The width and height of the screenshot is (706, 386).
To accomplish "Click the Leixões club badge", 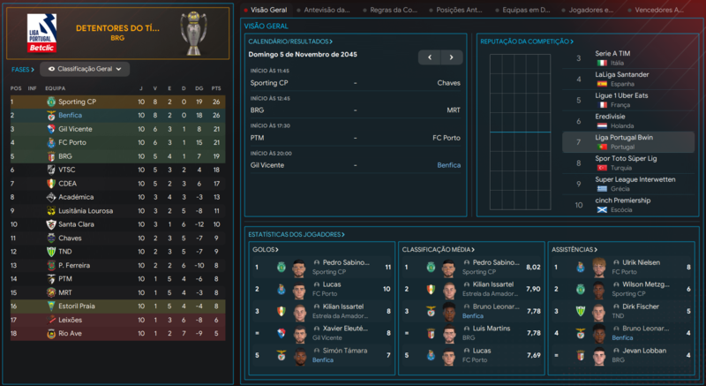I will [x=51, y=320].
